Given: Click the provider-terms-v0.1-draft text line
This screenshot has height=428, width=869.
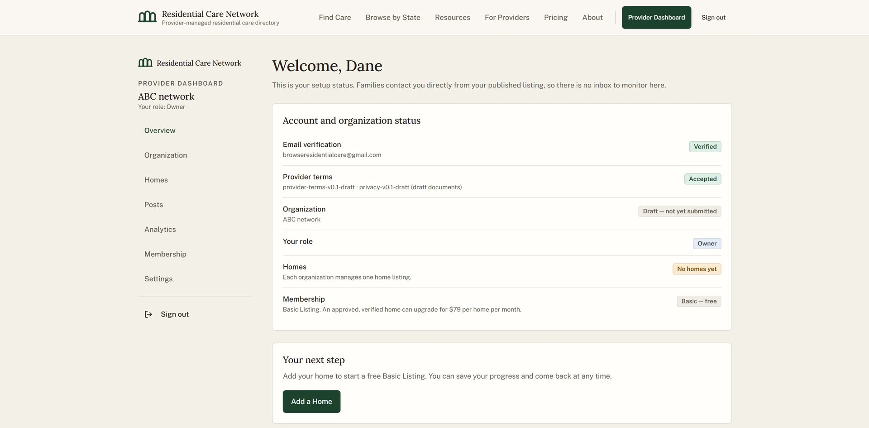Looking at the screenshot, I should coord(372,187).
